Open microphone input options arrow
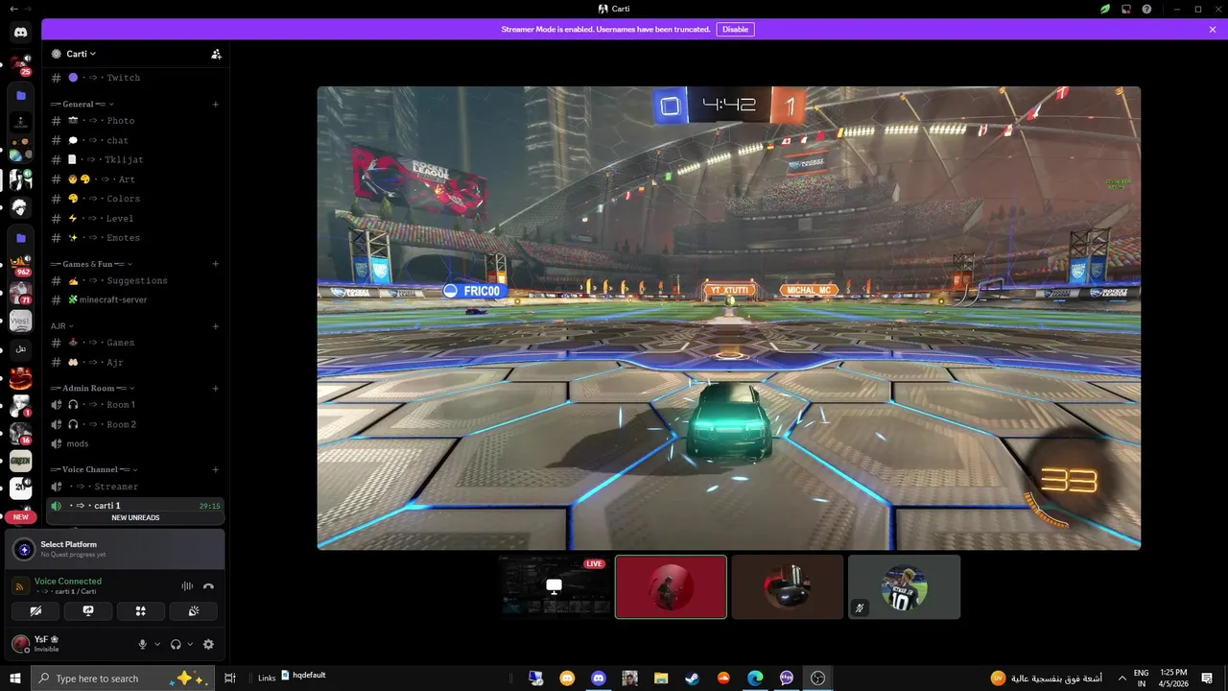Viewport: 1228px width, 691px height. pos(157,645)
